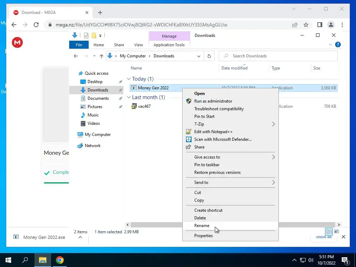Switch to large thumbnails view icon
356x267 pixels.
click(x=337, y=232)
